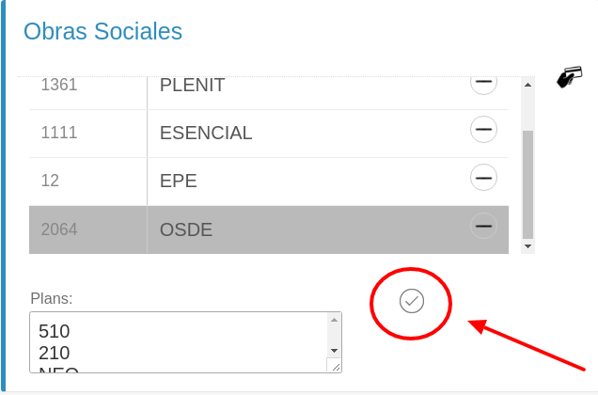Remove ESENCIAL using its minus icon
Image resolution: width=598 pixels, height=395 pixels.
coord(483,129)
